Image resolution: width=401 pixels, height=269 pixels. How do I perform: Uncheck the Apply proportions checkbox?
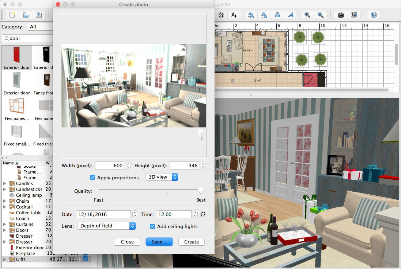coord(92,178)
